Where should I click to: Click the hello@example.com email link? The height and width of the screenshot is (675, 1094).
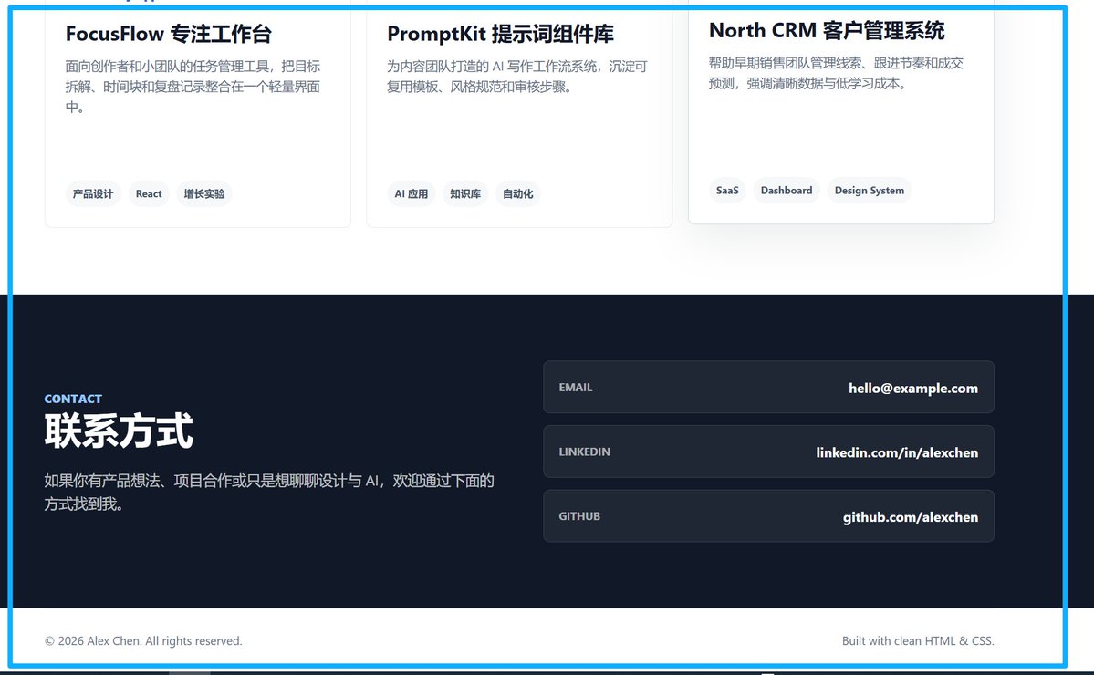pos(912,389)
